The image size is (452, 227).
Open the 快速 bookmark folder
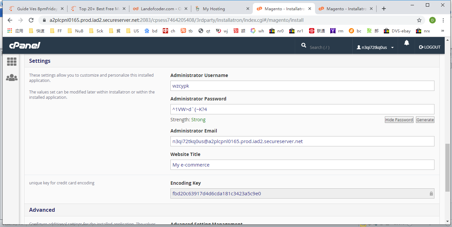click(x=37, y=31)
